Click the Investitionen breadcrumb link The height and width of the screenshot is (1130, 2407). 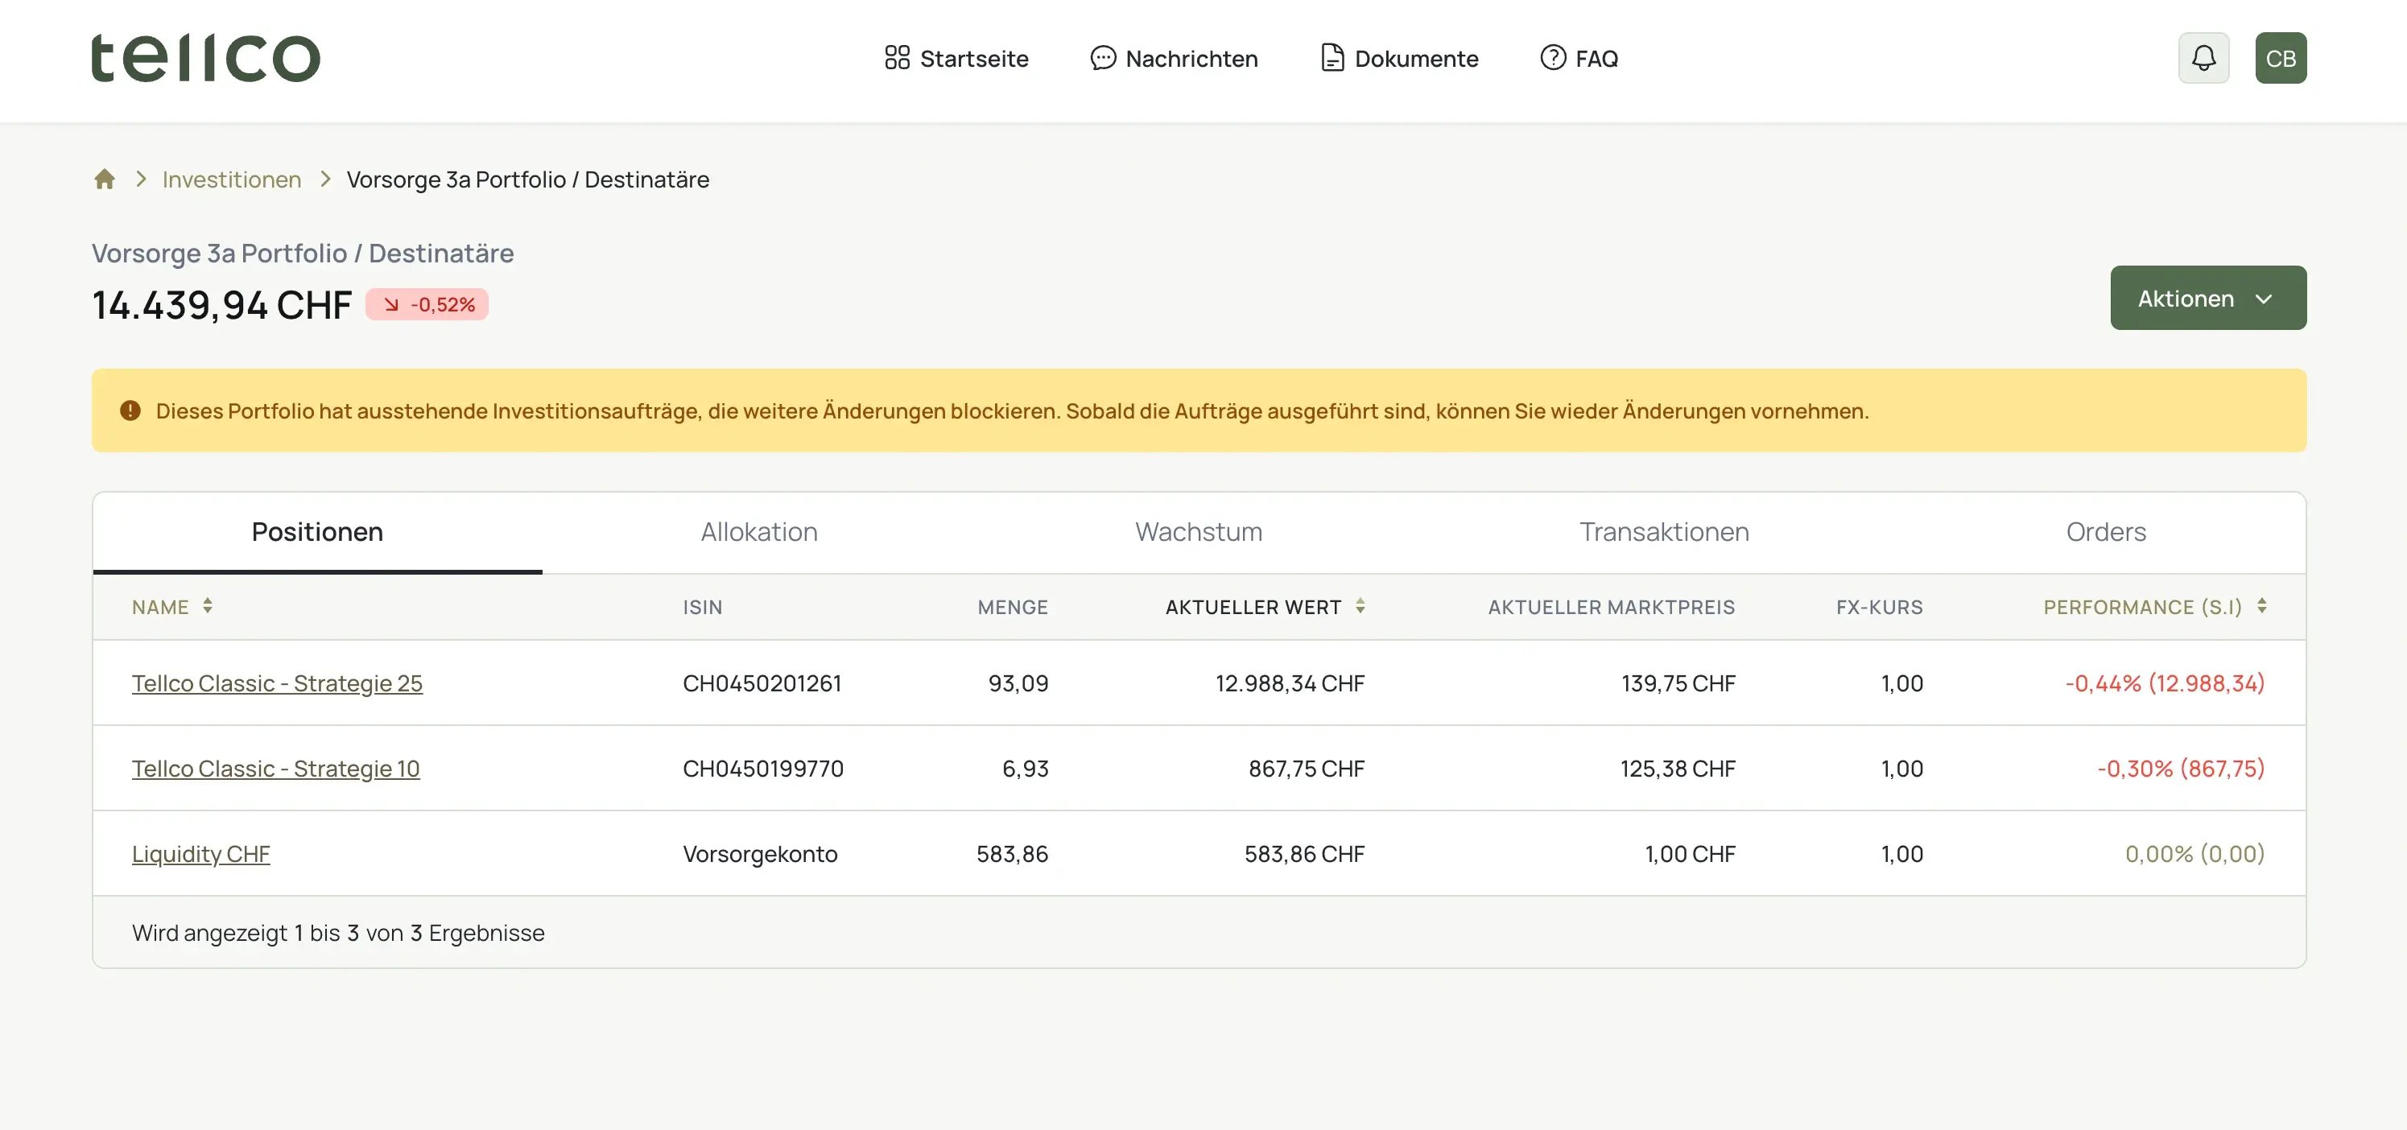(x=232, y=179)
